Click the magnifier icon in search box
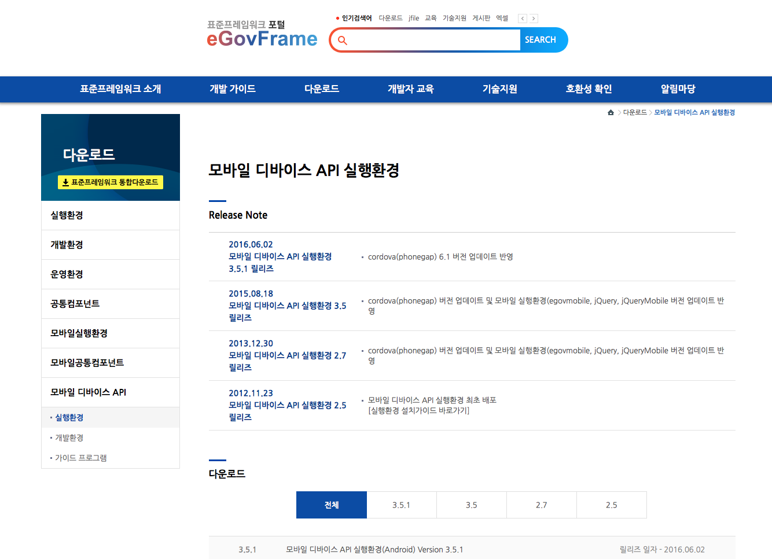The width and height of the screenshot is (772, 559). [343, 41]
